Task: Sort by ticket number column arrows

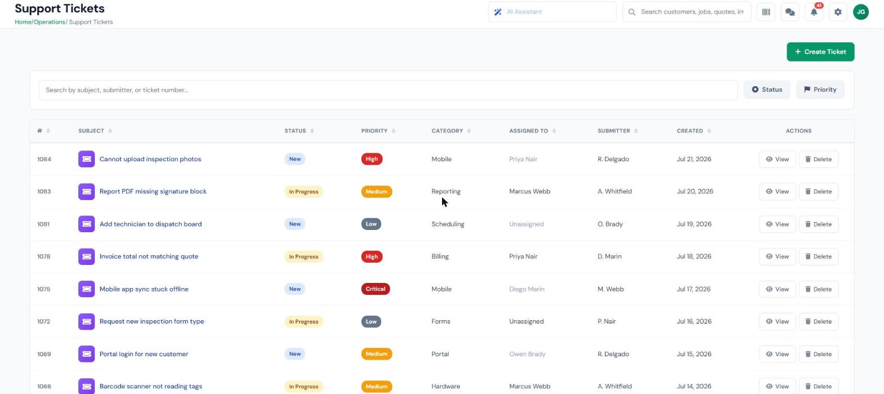Action: pyautogui.click(x=48, y=131)
